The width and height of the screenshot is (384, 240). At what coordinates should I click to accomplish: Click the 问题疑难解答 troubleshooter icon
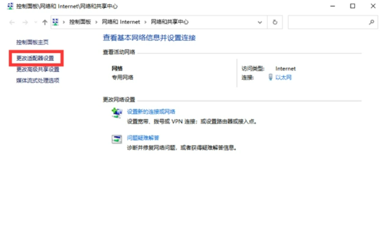(117, 139)
